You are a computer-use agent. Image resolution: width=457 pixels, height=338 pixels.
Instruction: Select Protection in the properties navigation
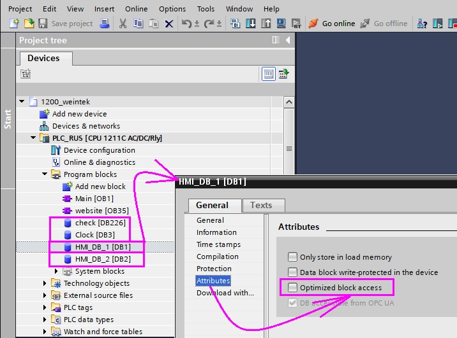[x=214, y=269]
